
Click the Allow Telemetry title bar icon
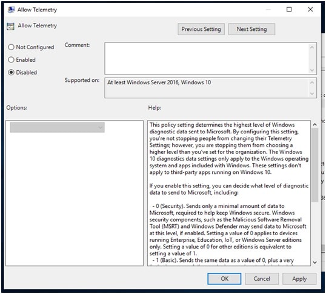point(11,10)
